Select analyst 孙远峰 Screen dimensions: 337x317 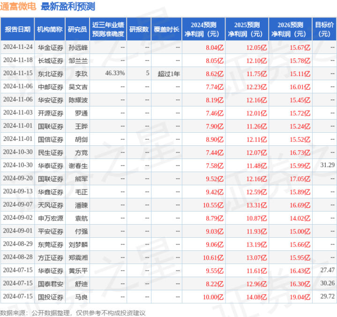(78, 47)
